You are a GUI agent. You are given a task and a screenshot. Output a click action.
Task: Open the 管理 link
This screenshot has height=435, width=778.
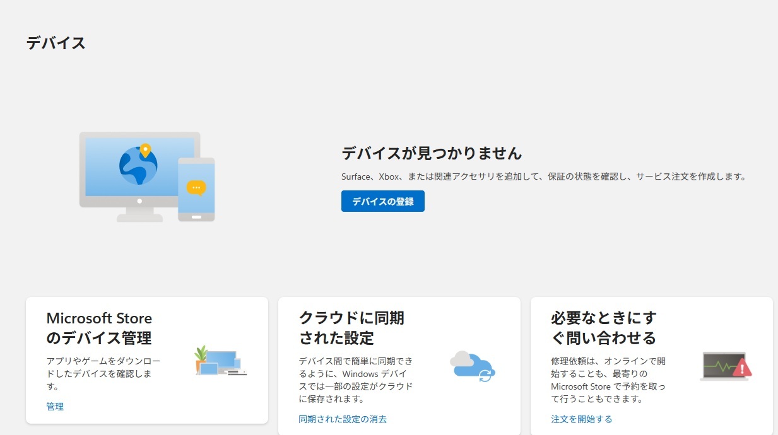click(x=55, y=407)
